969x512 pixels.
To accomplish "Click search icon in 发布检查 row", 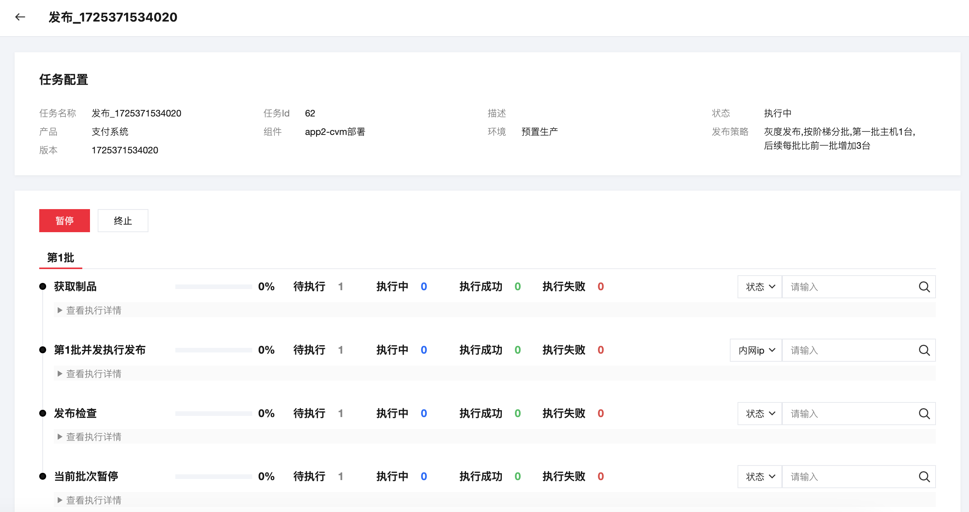I will click(924, 414).
